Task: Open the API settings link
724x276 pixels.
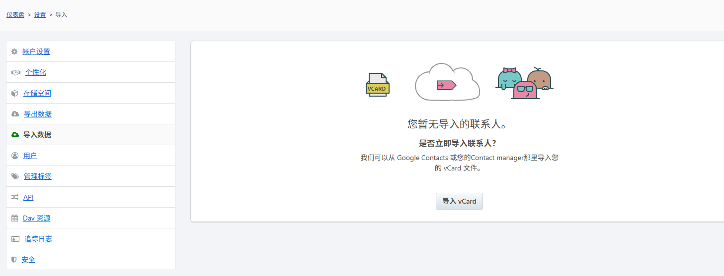Action: click(28, 197)
